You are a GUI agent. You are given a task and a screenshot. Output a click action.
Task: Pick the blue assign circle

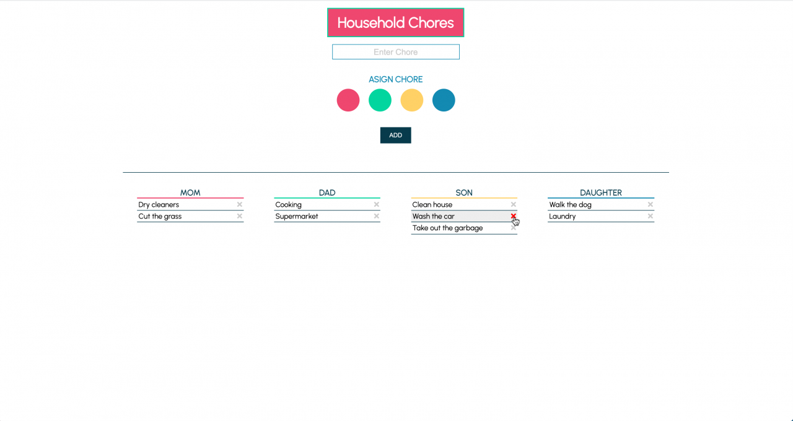[x=444, y=100]
